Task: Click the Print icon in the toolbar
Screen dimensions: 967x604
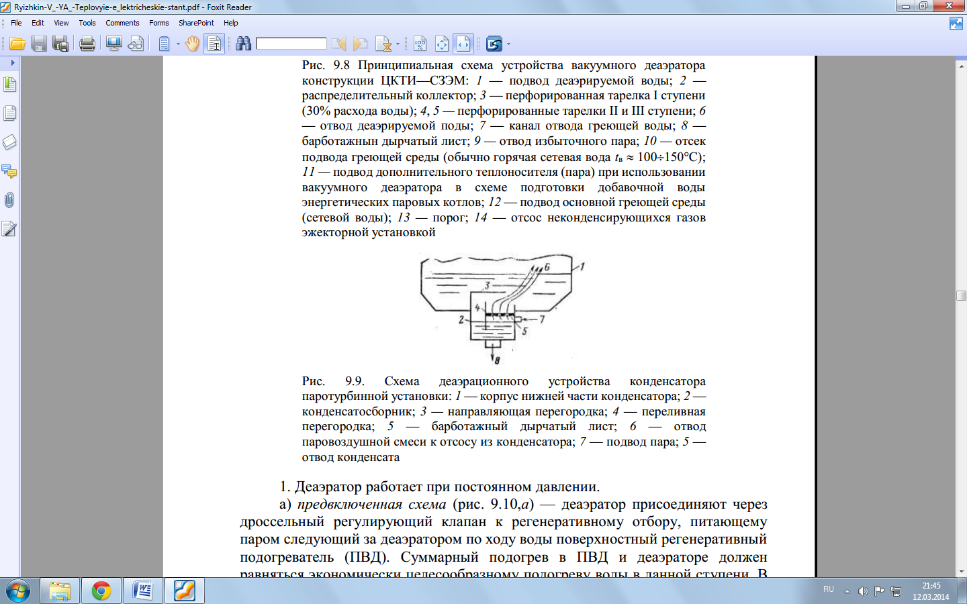Action: [87, 44]
